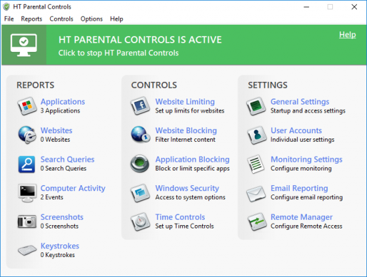The image size is (367, 277).
Task: Click the '0 Search Queries' text
Action: pos(63,168)
